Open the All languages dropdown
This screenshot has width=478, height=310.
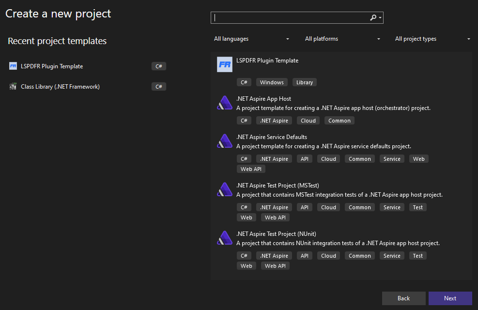pos(252,39)
